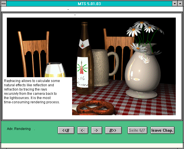Jump to last page with //>> button

click(113, 130)
